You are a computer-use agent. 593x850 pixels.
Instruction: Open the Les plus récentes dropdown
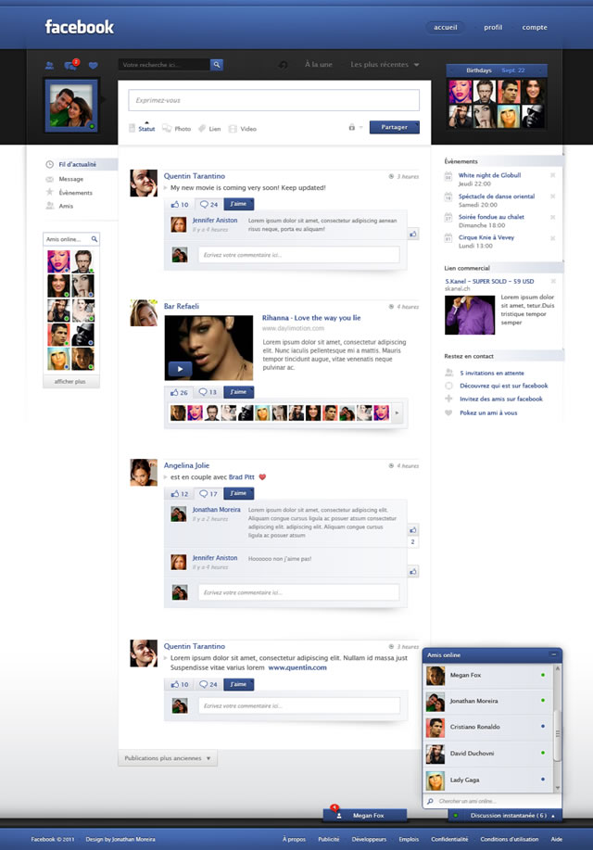pos(385,65)
